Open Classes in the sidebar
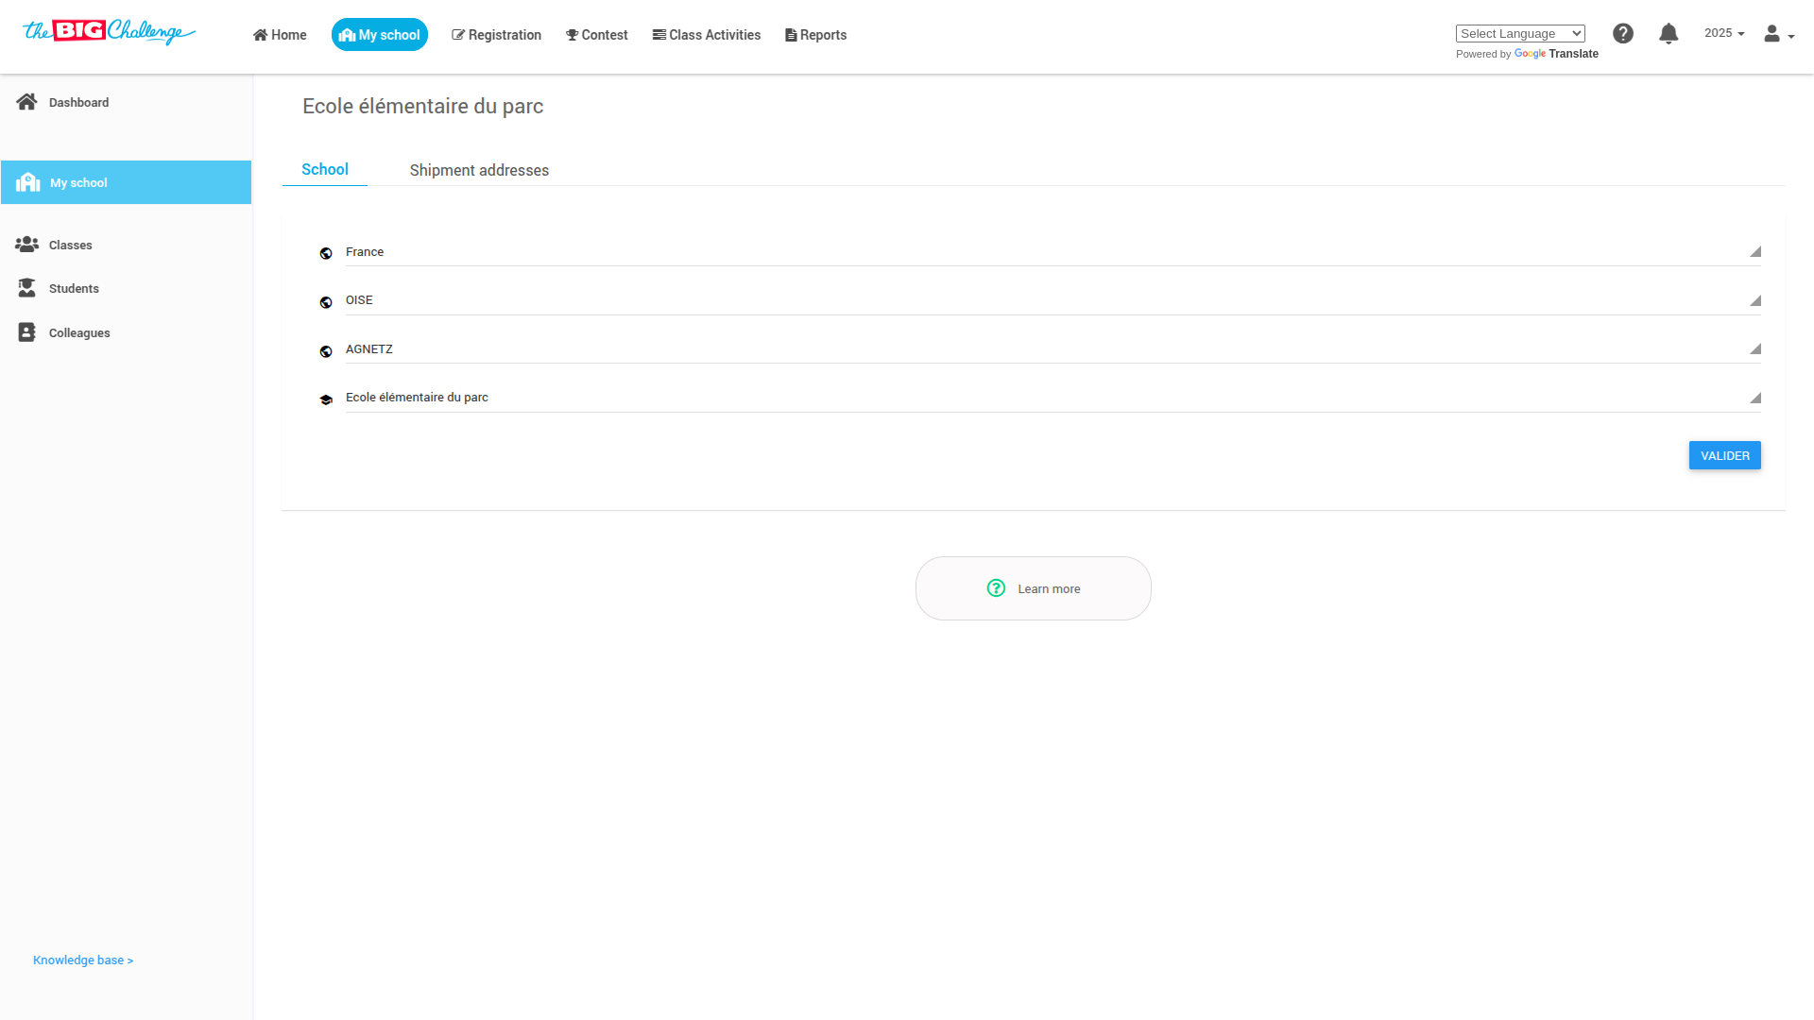1814x1020 pixels. click(x=70, y=245)
